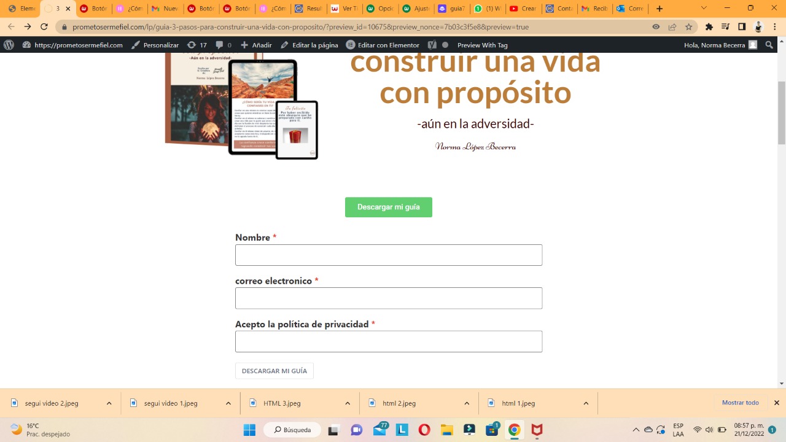Viewport: 786px width, 442px height.
Task: Open the downloaded 'HTML 3.jpeg' file
Action: 282,403
